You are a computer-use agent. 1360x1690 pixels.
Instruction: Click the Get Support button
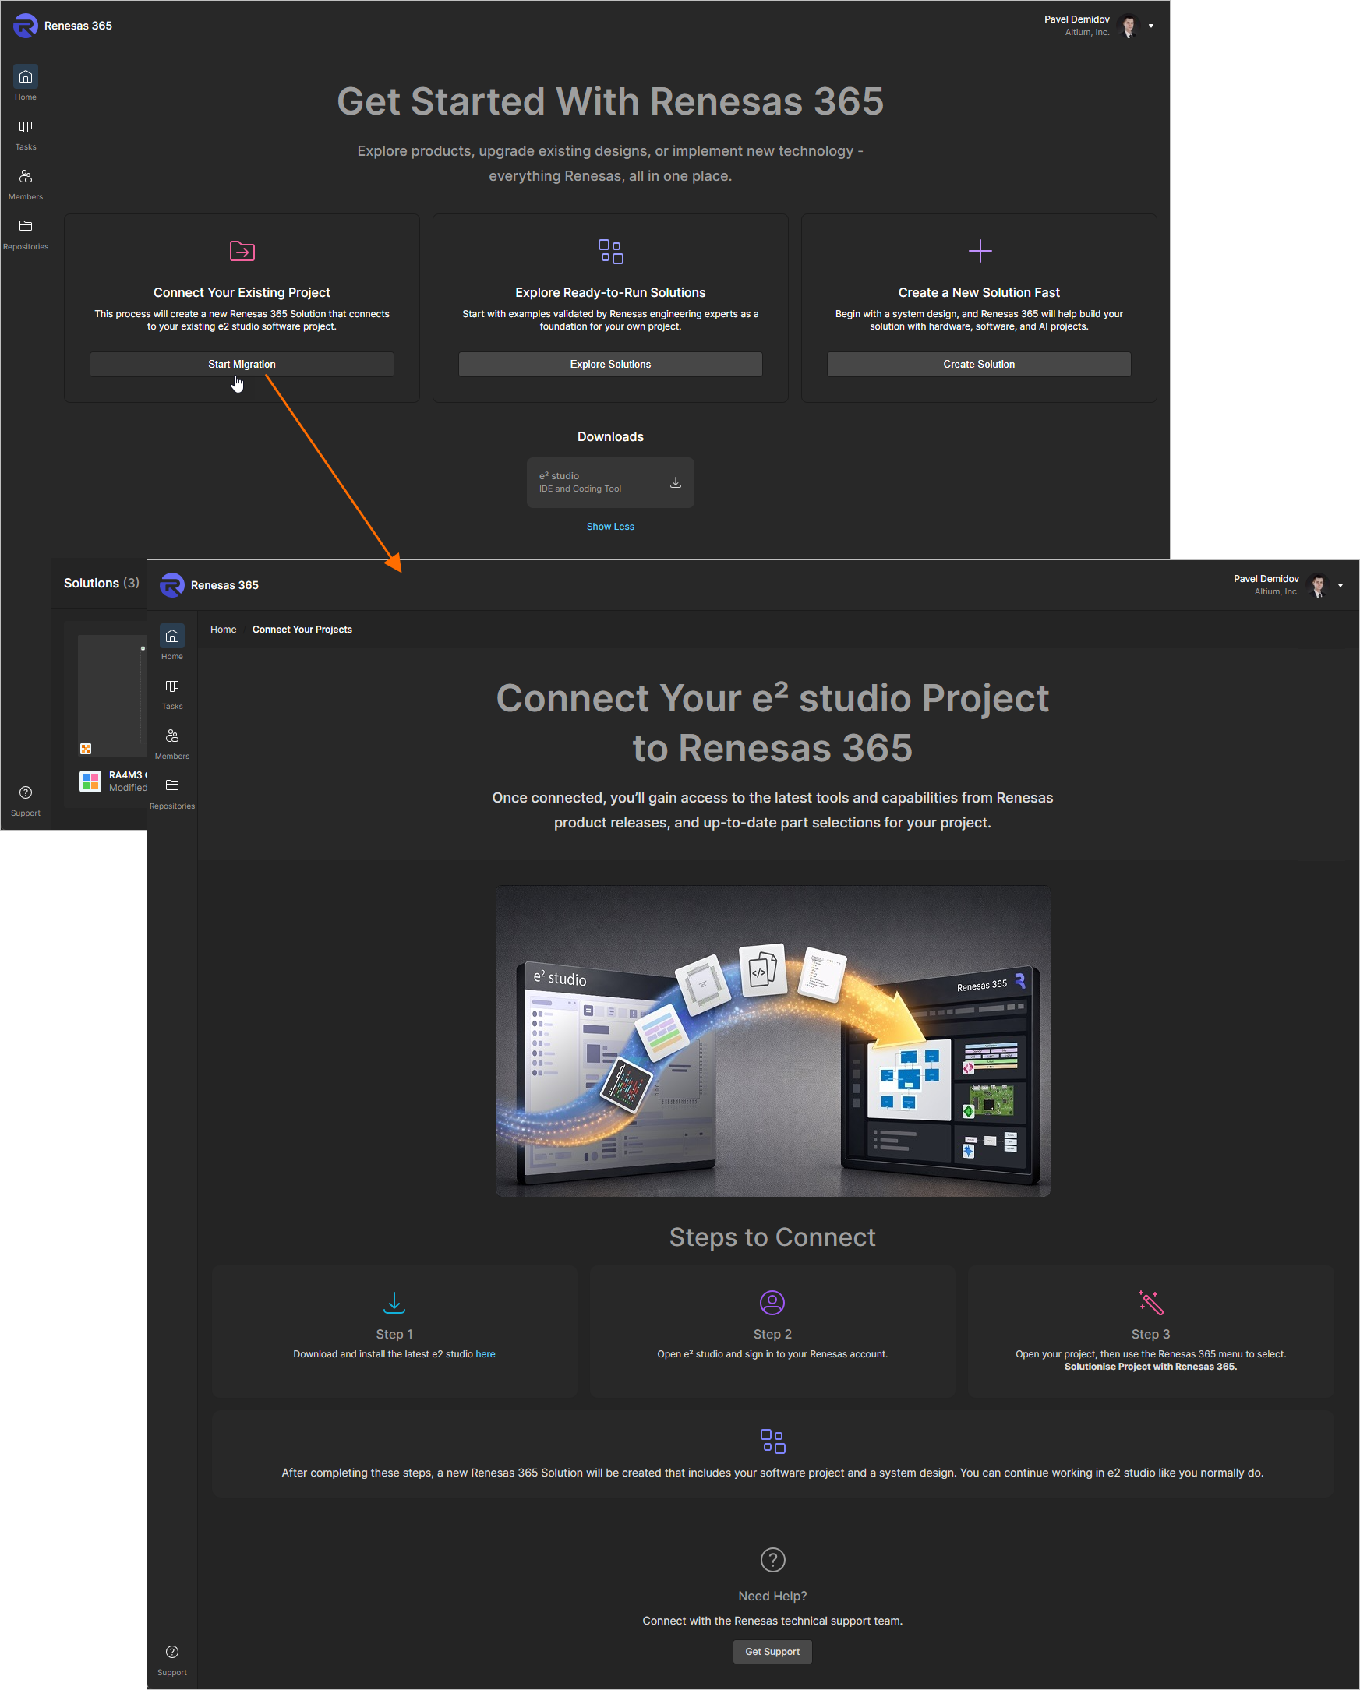point(772,1651)
